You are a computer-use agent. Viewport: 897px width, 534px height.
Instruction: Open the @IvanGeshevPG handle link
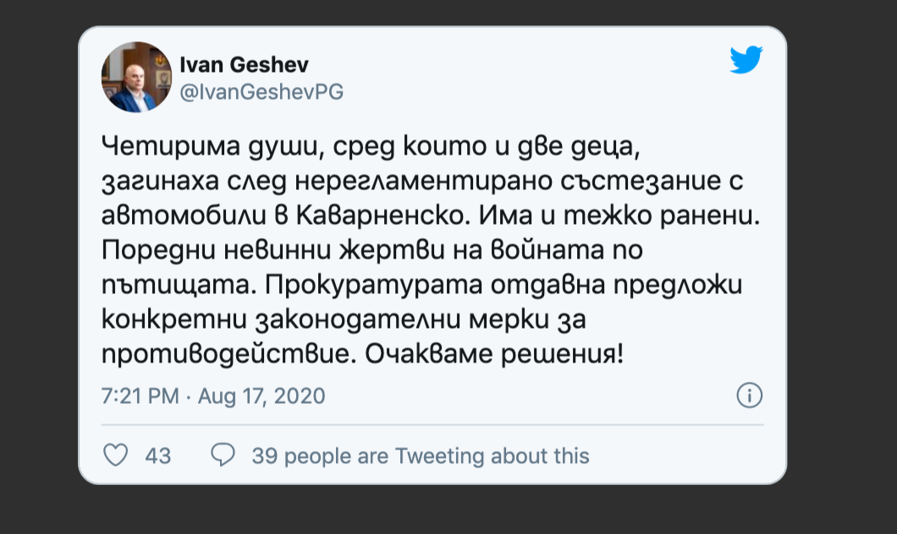(261, 92)
